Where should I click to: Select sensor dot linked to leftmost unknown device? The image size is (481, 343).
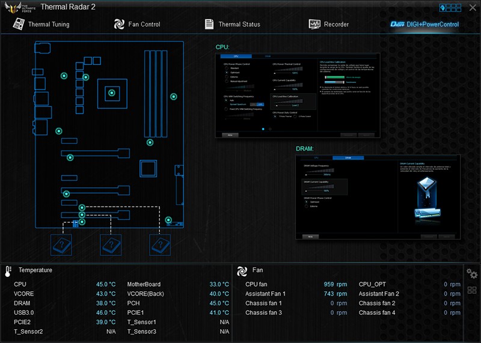tap(82, 222)
